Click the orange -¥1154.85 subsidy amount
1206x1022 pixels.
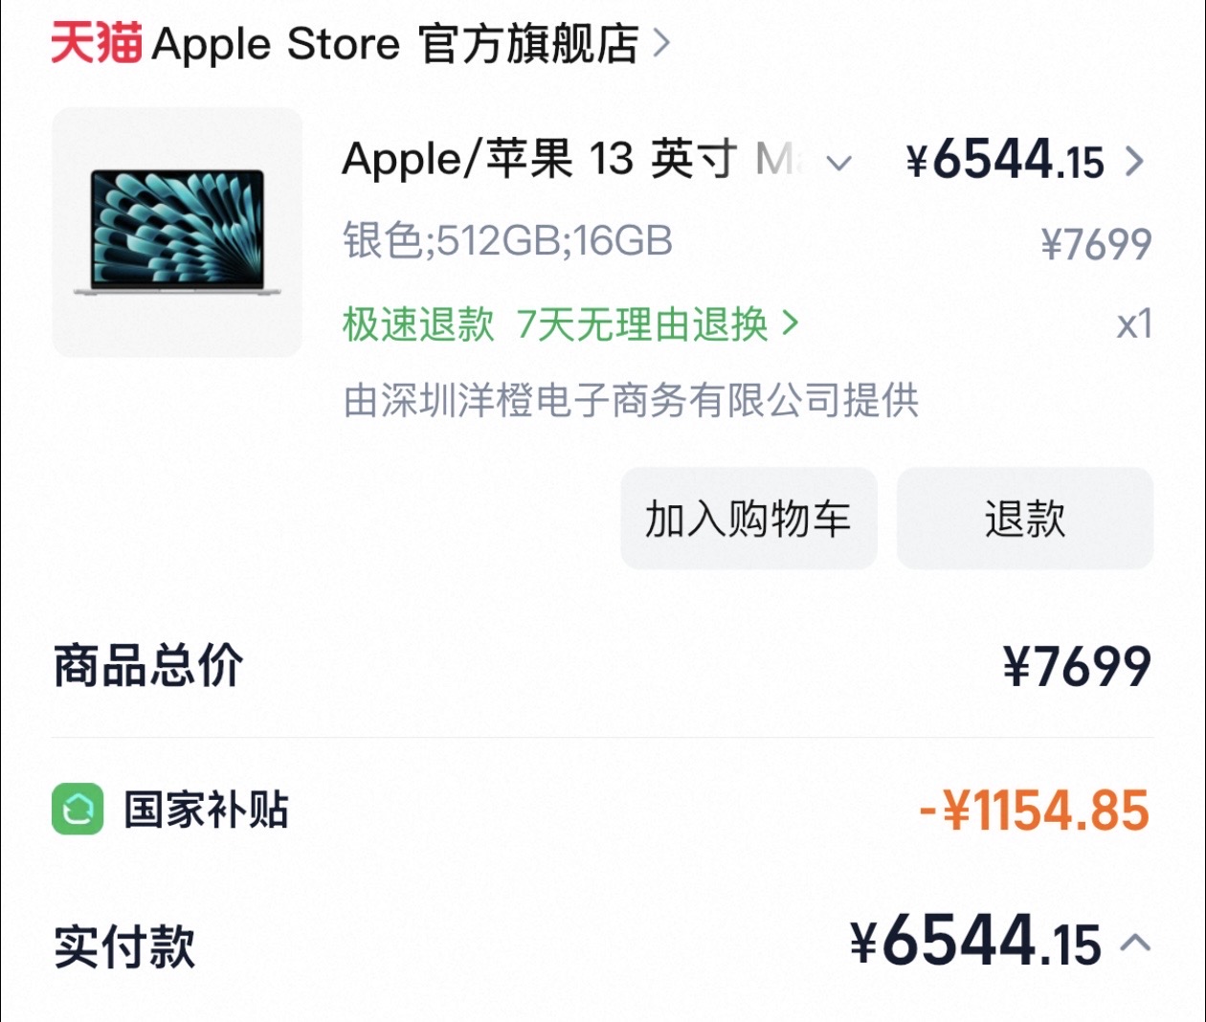tap(1034, 811)
